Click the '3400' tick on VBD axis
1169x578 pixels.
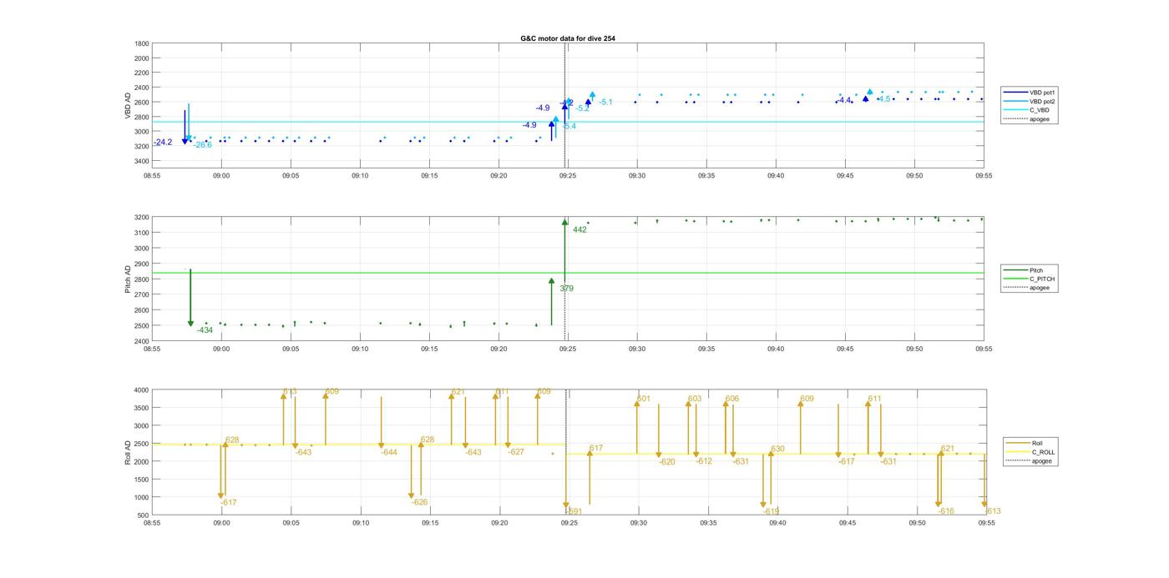coord(141,161)
